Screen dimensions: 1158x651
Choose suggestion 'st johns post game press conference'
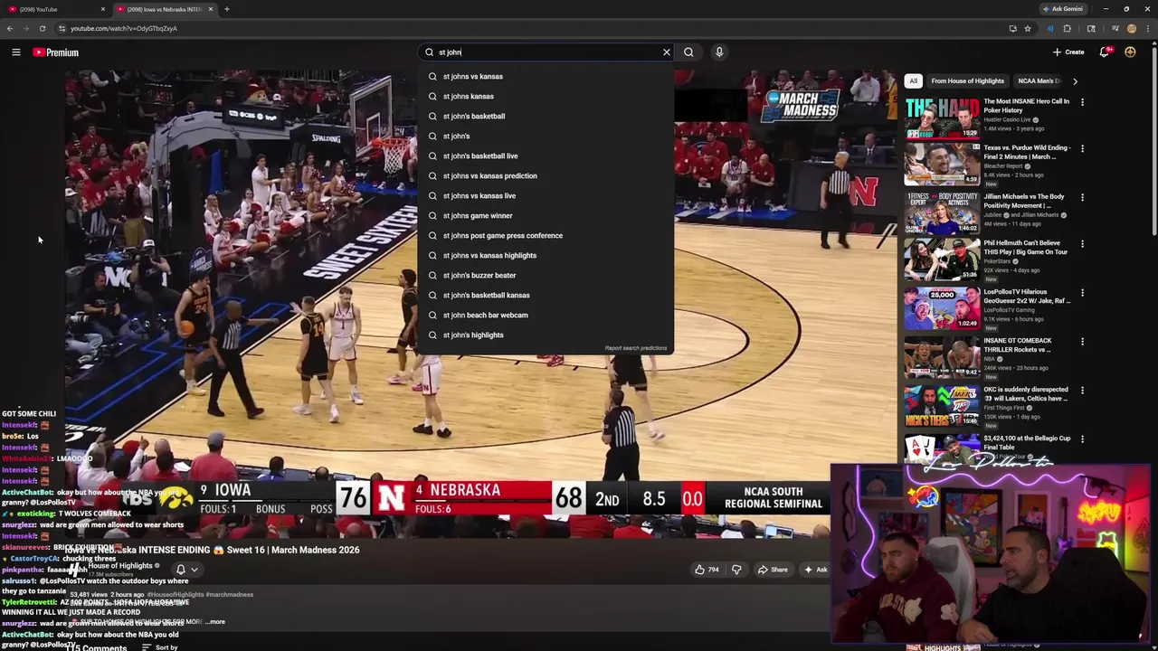click(x=546, y=235)
